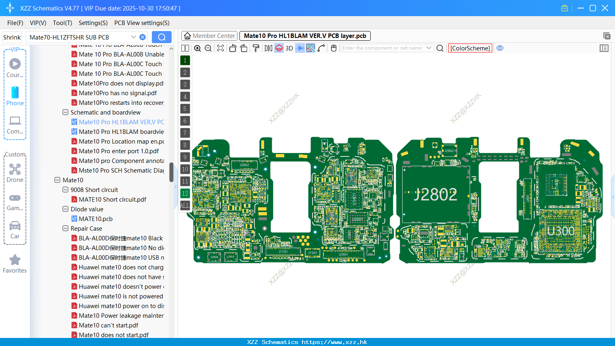Click the file tree vertical scrollbar
Image resolution: width=615 pixels, height=346 pixels.
pos(171,172)
